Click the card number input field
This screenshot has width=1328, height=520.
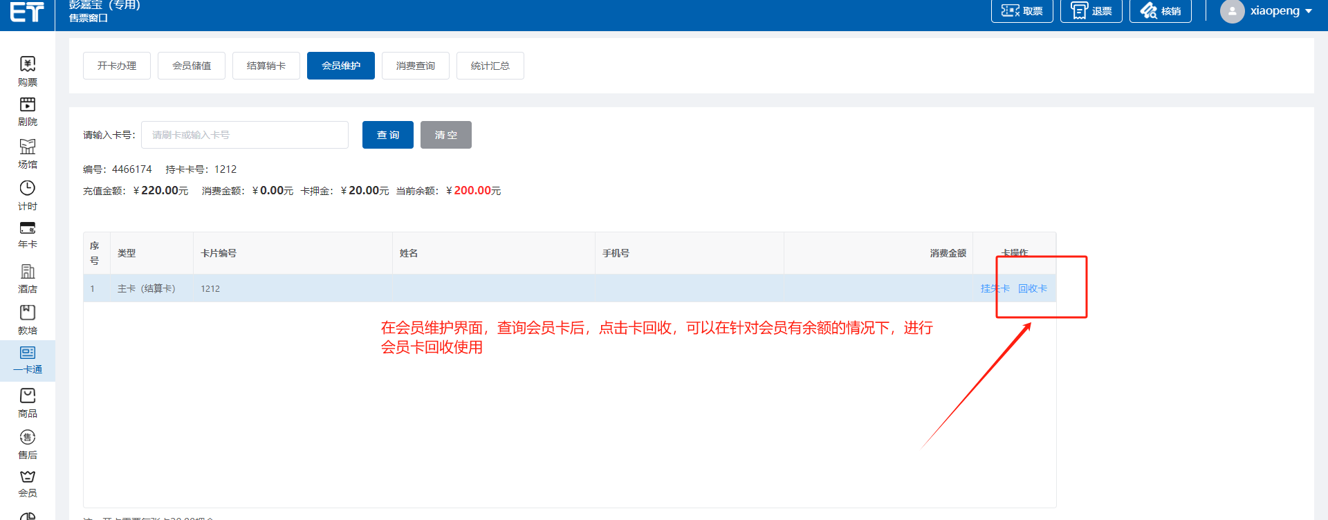click(x=245, y=135)
